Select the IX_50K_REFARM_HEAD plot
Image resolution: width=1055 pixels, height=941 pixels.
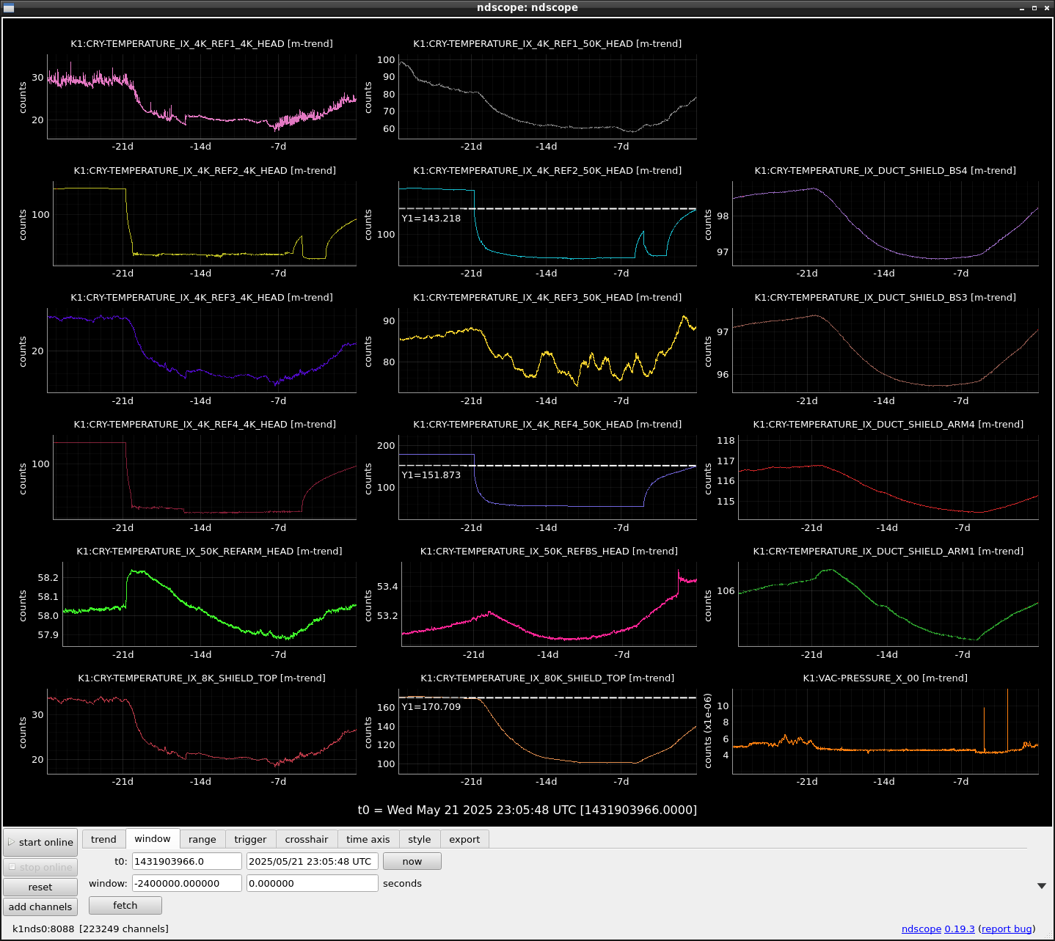click(x=210, y=604)
